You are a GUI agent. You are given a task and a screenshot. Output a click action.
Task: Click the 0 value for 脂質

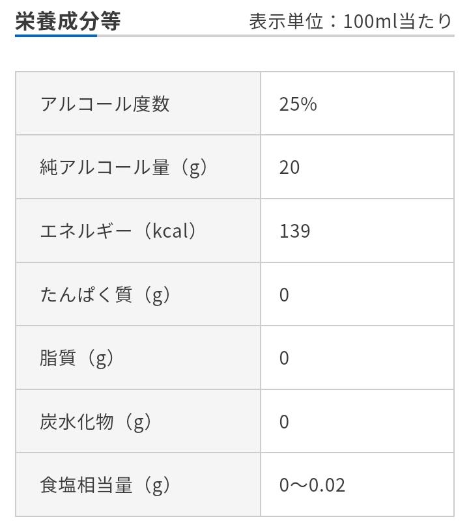coord(284,358)
